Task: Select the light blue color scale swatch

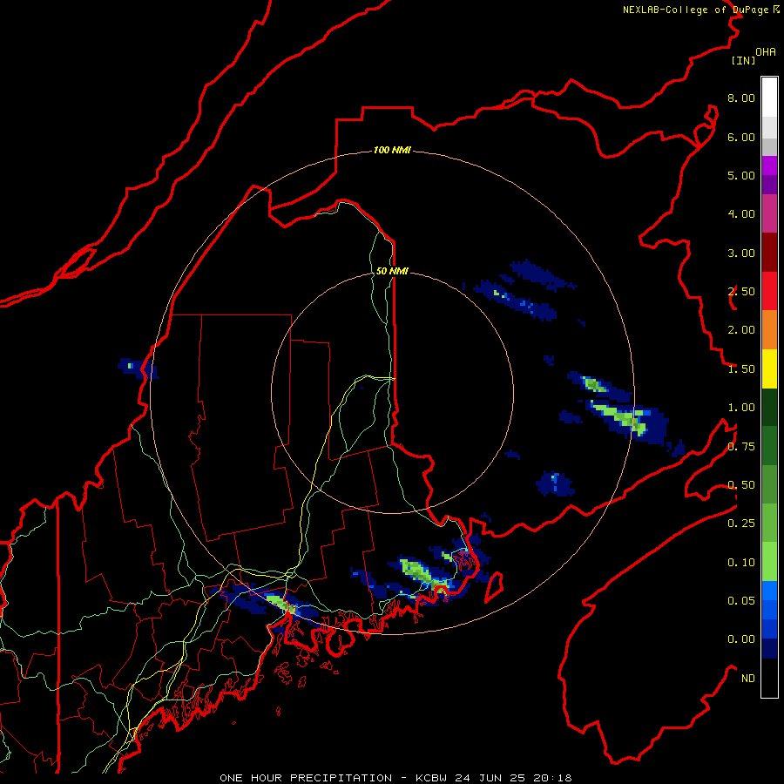Action: click(x=769, y=591)
